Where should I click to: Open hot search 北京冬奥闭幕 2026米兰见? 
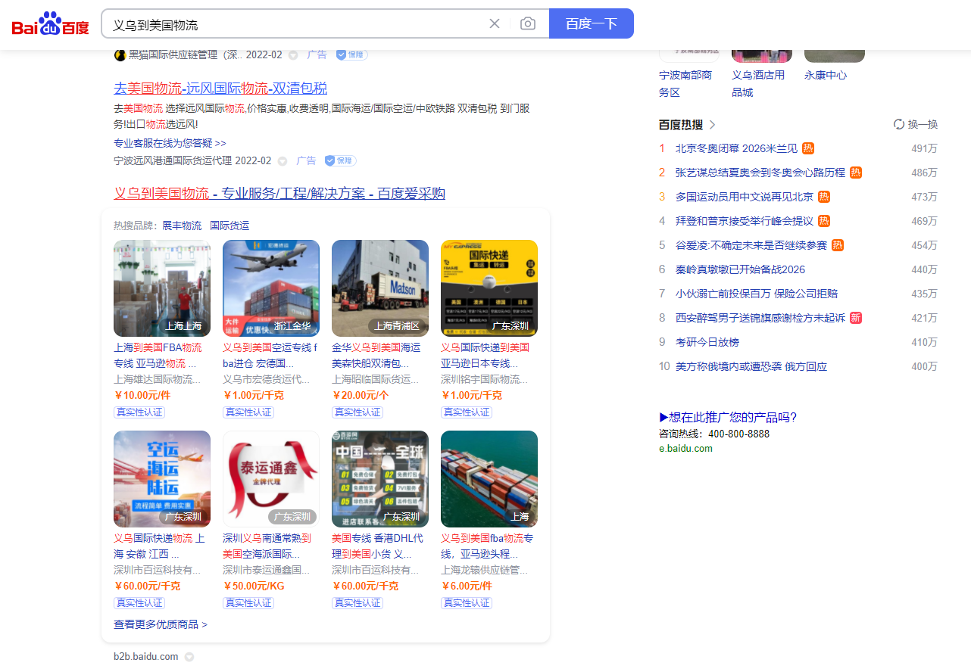point(736,148)
